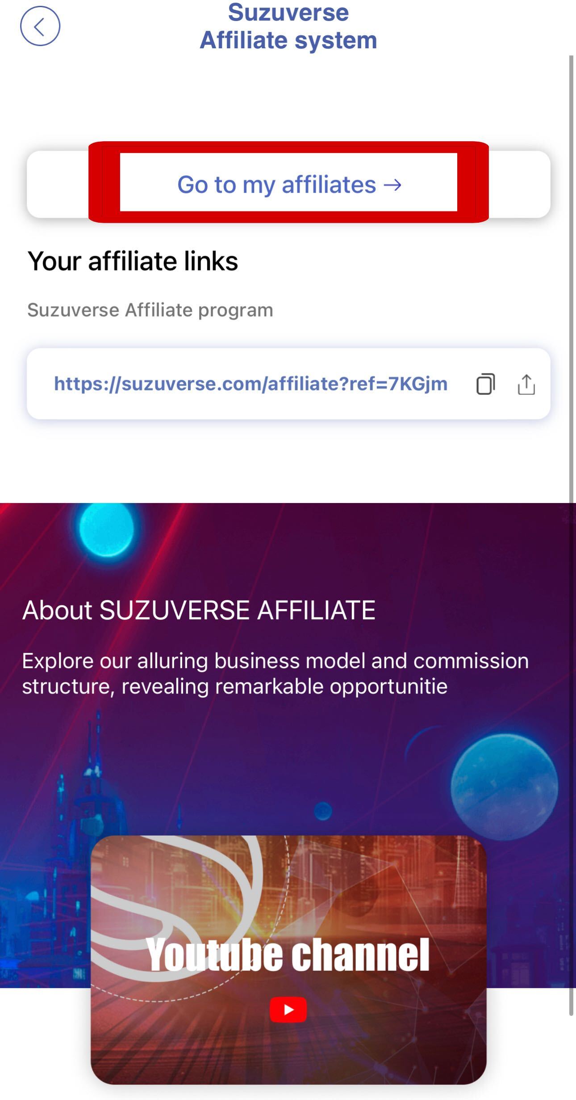The image size is (576, 1100).
Task: Click the Suzuverse Affiliate system title
Action: coord(288,26)
